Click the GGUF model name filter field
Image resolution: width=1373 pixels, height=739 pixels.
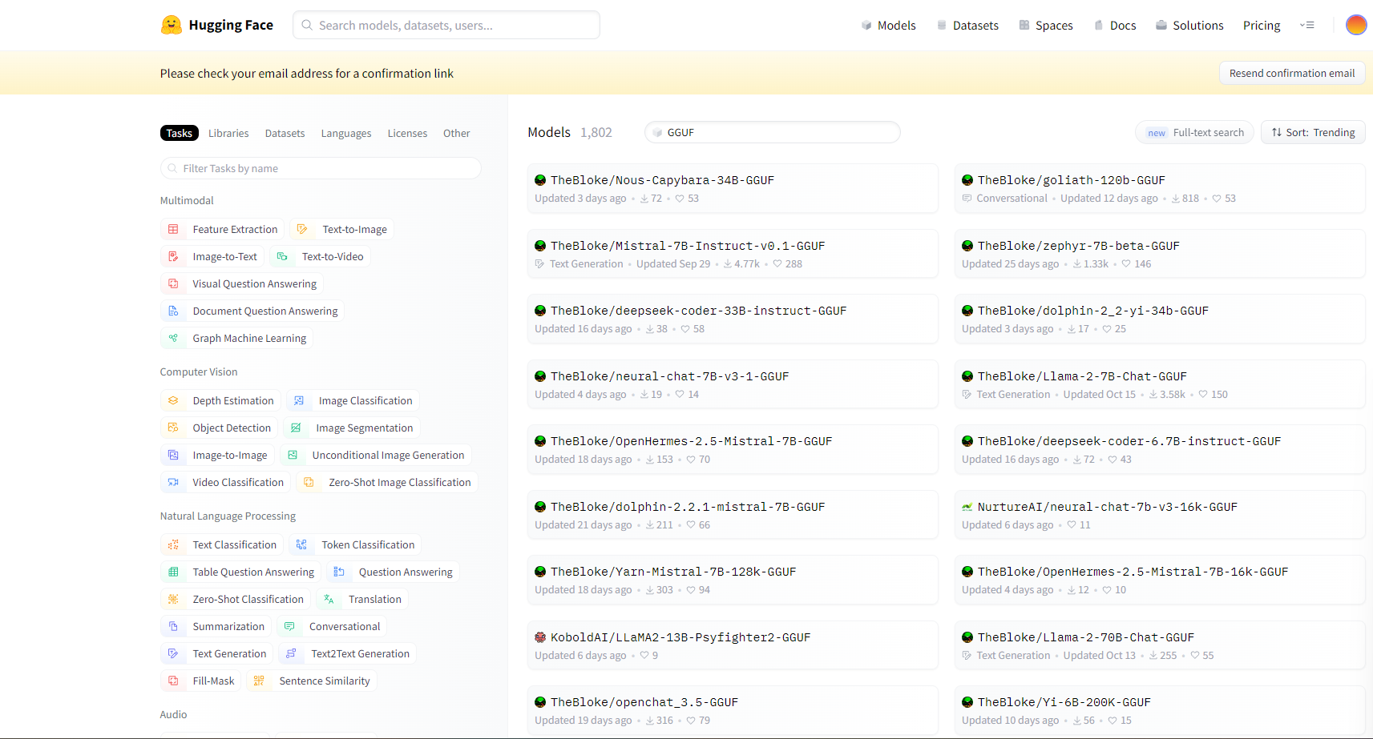tap(773, 132)
